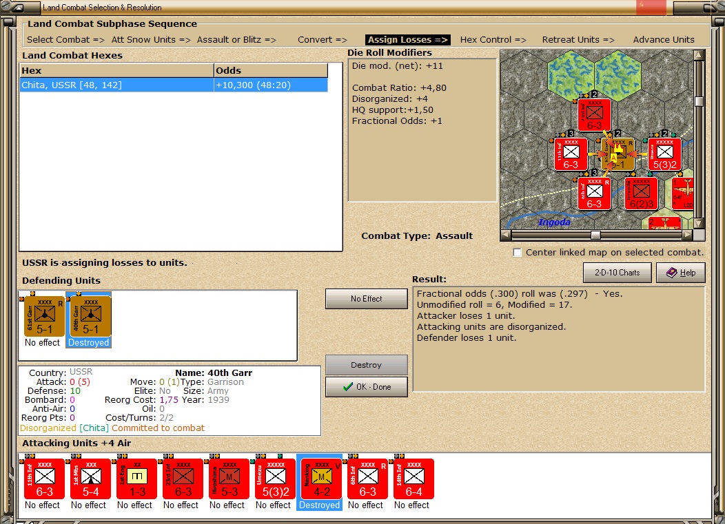725x524 pixels.
Task: Click the 6-3 counter at the map's upper middle
Action: click(x=594, y=114)
